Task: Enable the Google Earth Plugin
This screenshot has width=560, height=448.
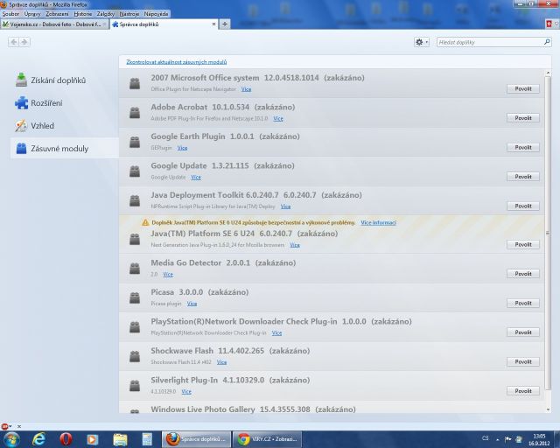Action: 523,147
